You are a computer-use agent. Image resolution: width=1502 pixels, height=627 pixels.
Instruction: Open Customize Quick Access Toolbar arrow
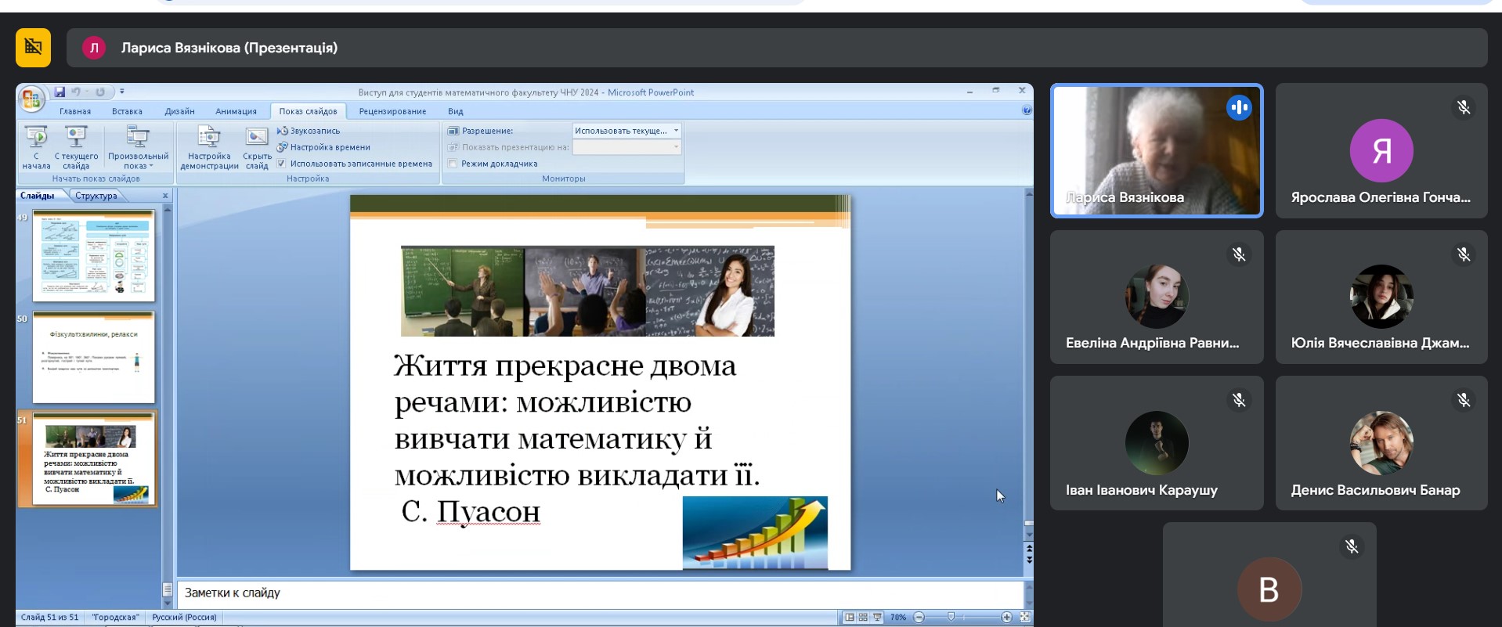coord(122,92)
